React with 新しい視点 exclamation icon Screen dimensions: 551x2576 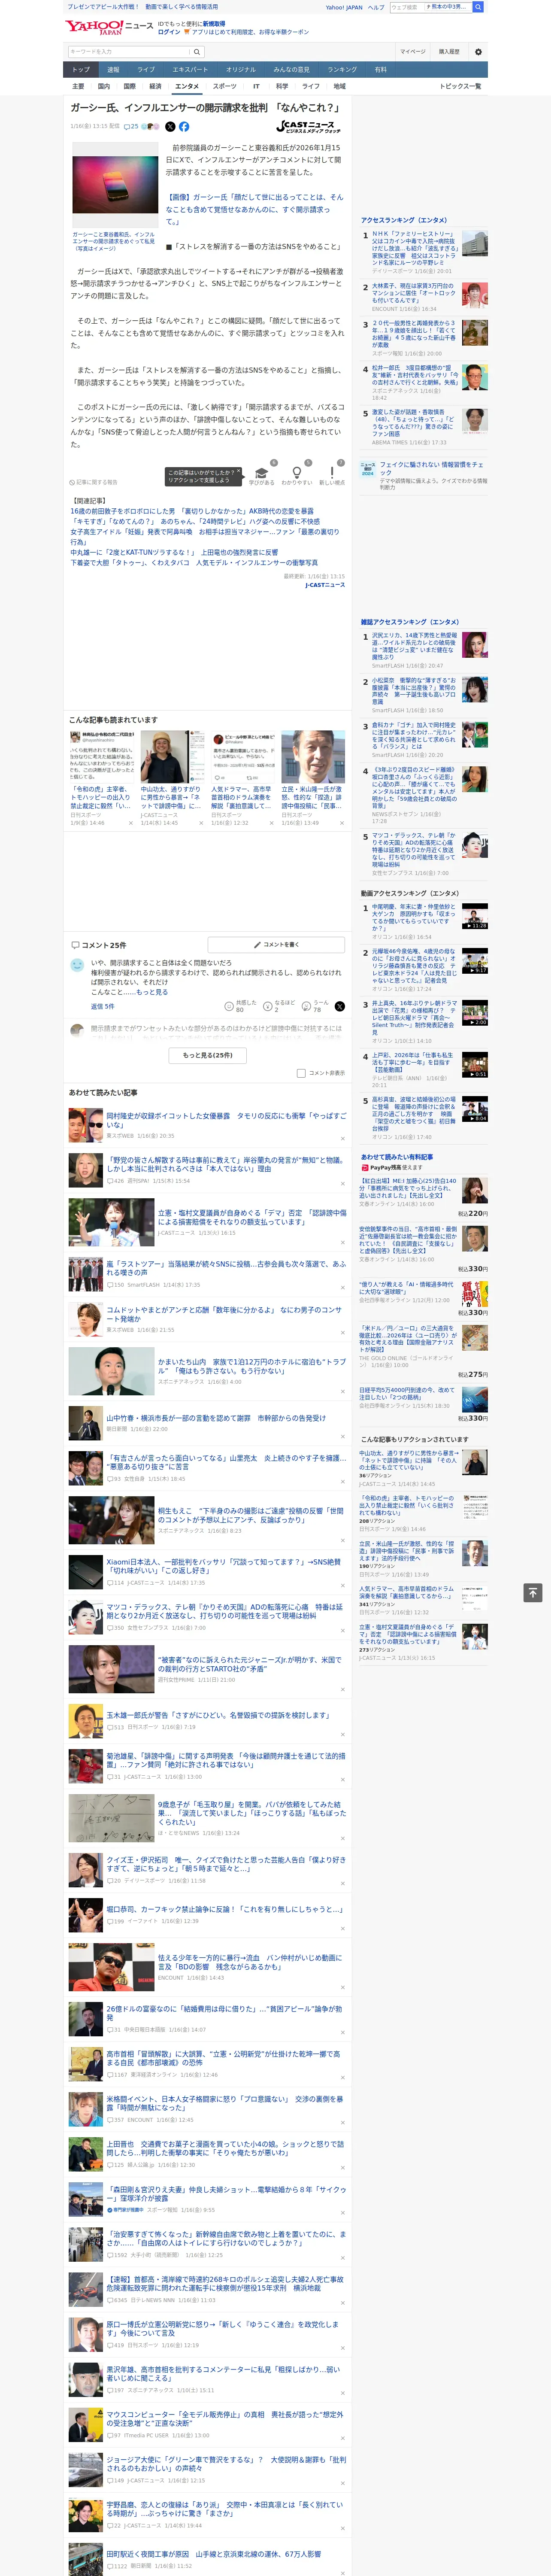tap(332, 473)
